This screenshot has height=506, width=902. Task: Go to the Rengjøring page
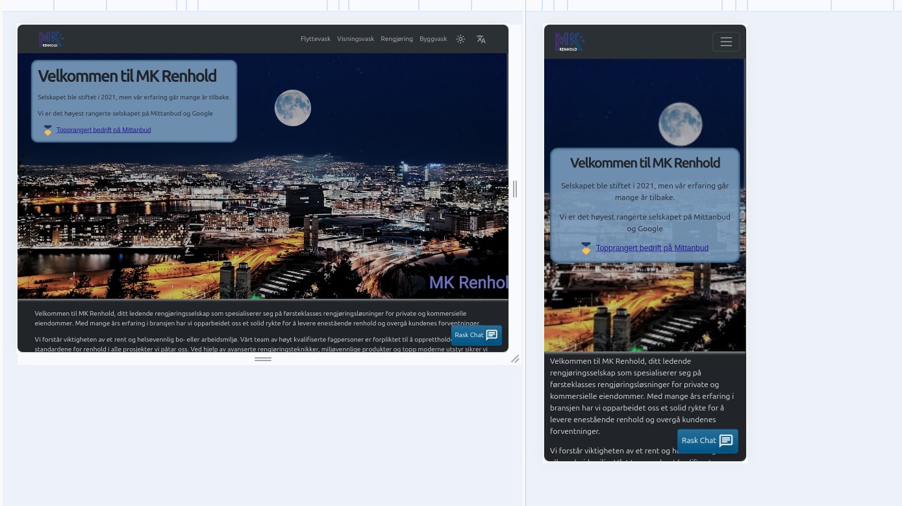[x=397, y=39]
